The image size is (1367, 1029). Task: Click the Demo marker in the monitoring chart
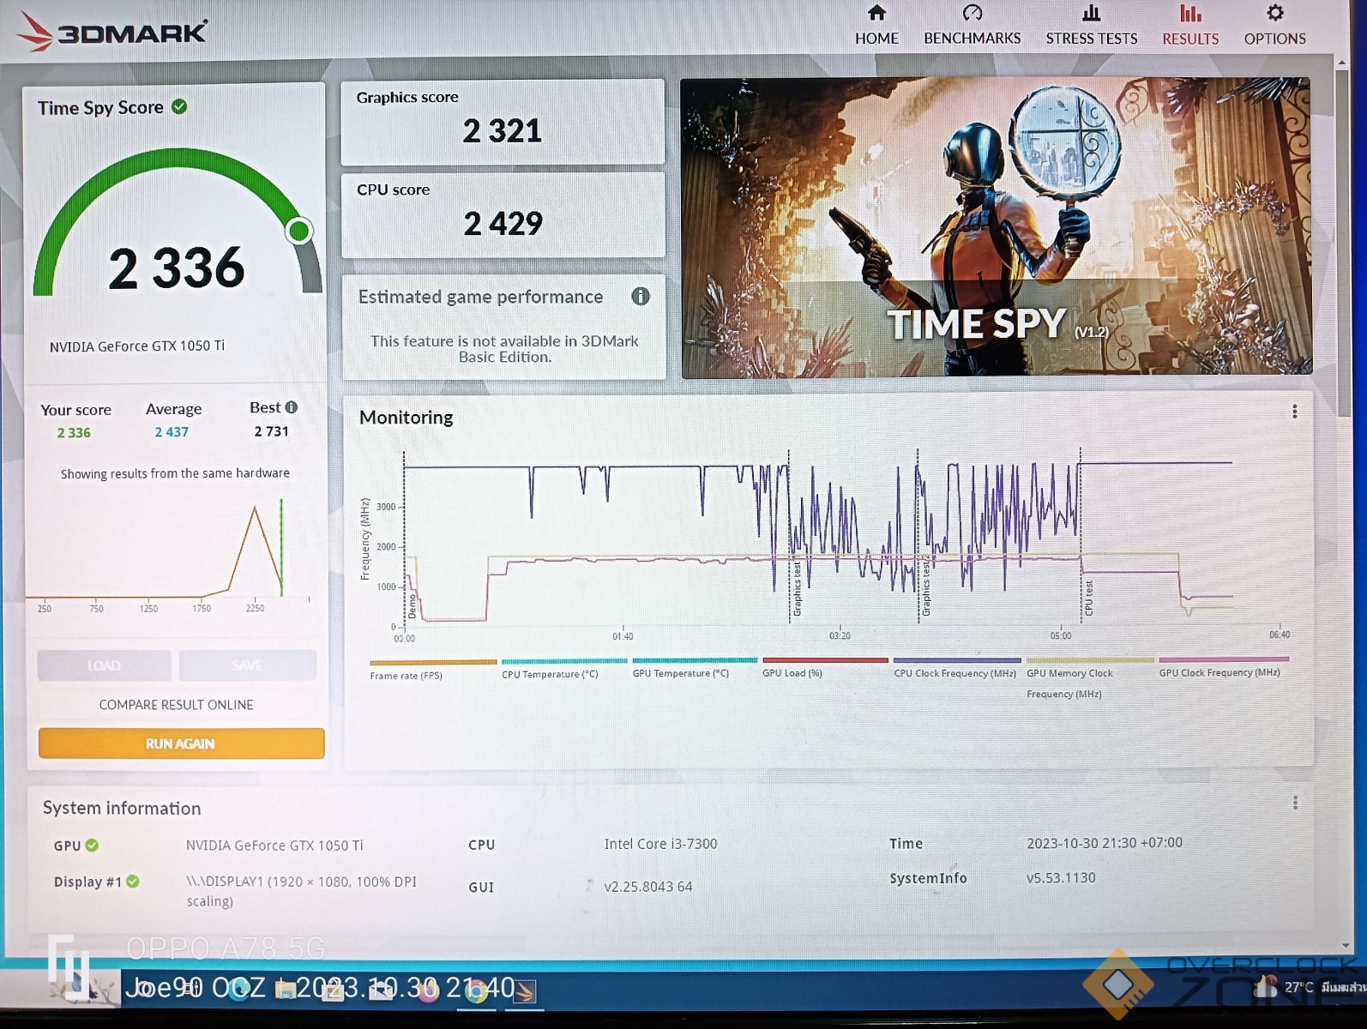(x=412, y=606)
